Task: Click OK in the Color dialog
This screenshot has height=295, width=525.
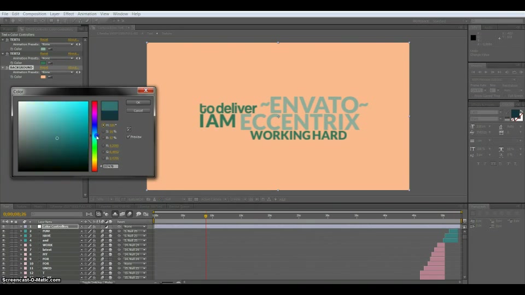Action: (138, 103)
